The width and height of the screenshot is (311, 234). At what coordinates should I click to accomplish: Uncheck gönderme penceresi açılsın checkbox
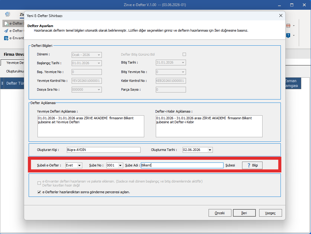pyautogui.click(x=39, y=192)
